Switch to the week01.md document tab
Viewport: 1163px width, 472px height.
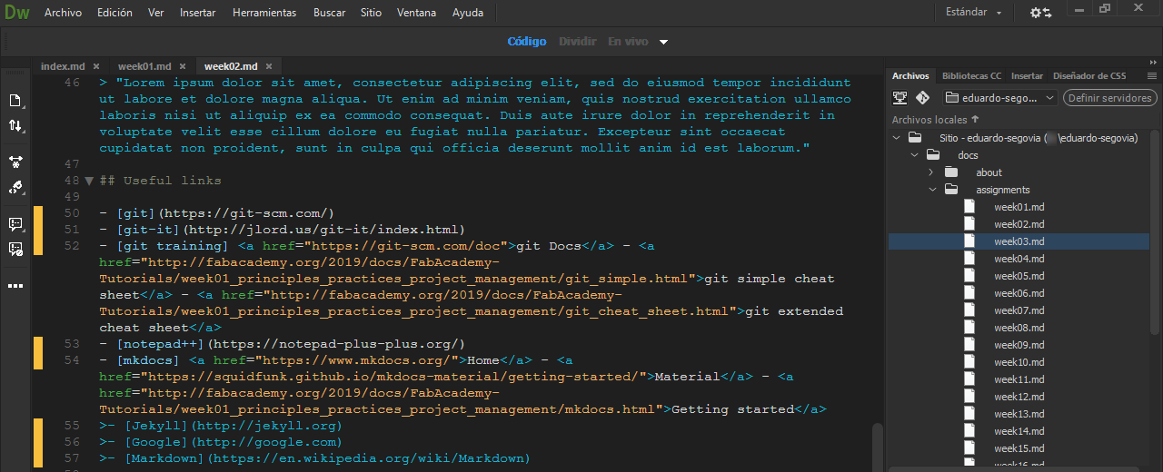pyautogui.click(x=144, y=66)
